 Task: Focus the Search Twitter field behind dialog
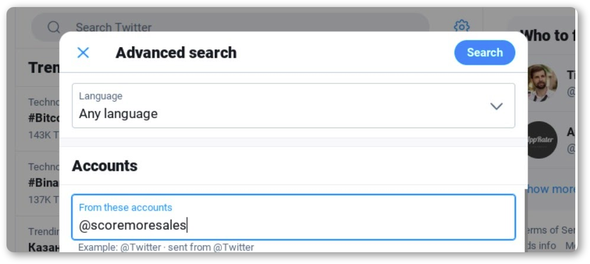click(248, 27)
